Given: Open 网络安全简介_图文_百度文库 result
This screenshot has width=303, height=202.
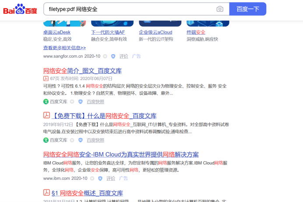Looking at the screenshot, I should (x=82, y=71).
